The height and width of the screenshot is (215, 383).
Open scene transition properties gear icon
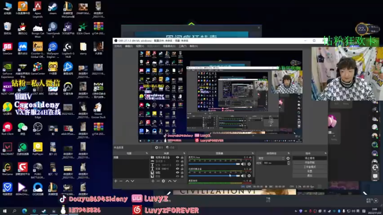288,158
